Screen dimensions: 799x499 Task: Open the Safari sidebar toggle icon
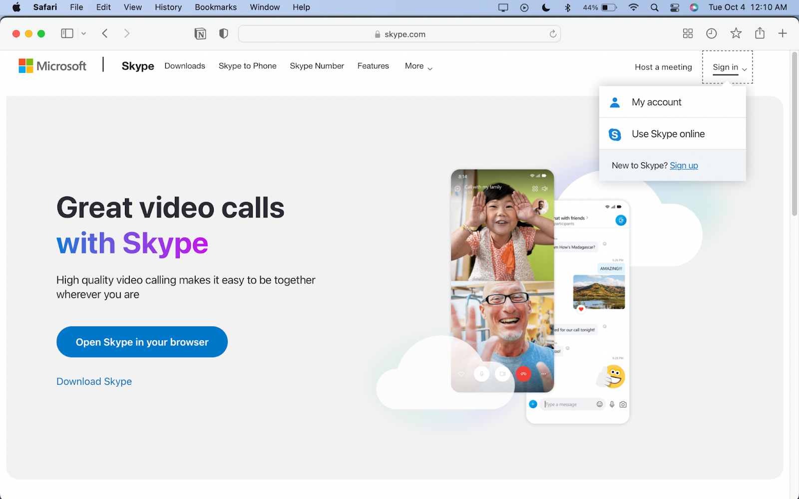coord(67,33)
